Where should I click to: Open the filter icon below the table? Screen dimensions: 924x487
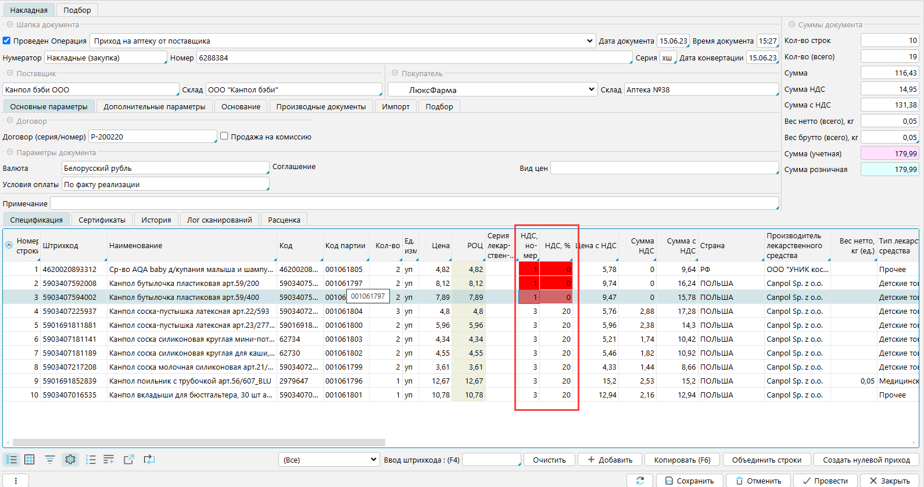50,460
